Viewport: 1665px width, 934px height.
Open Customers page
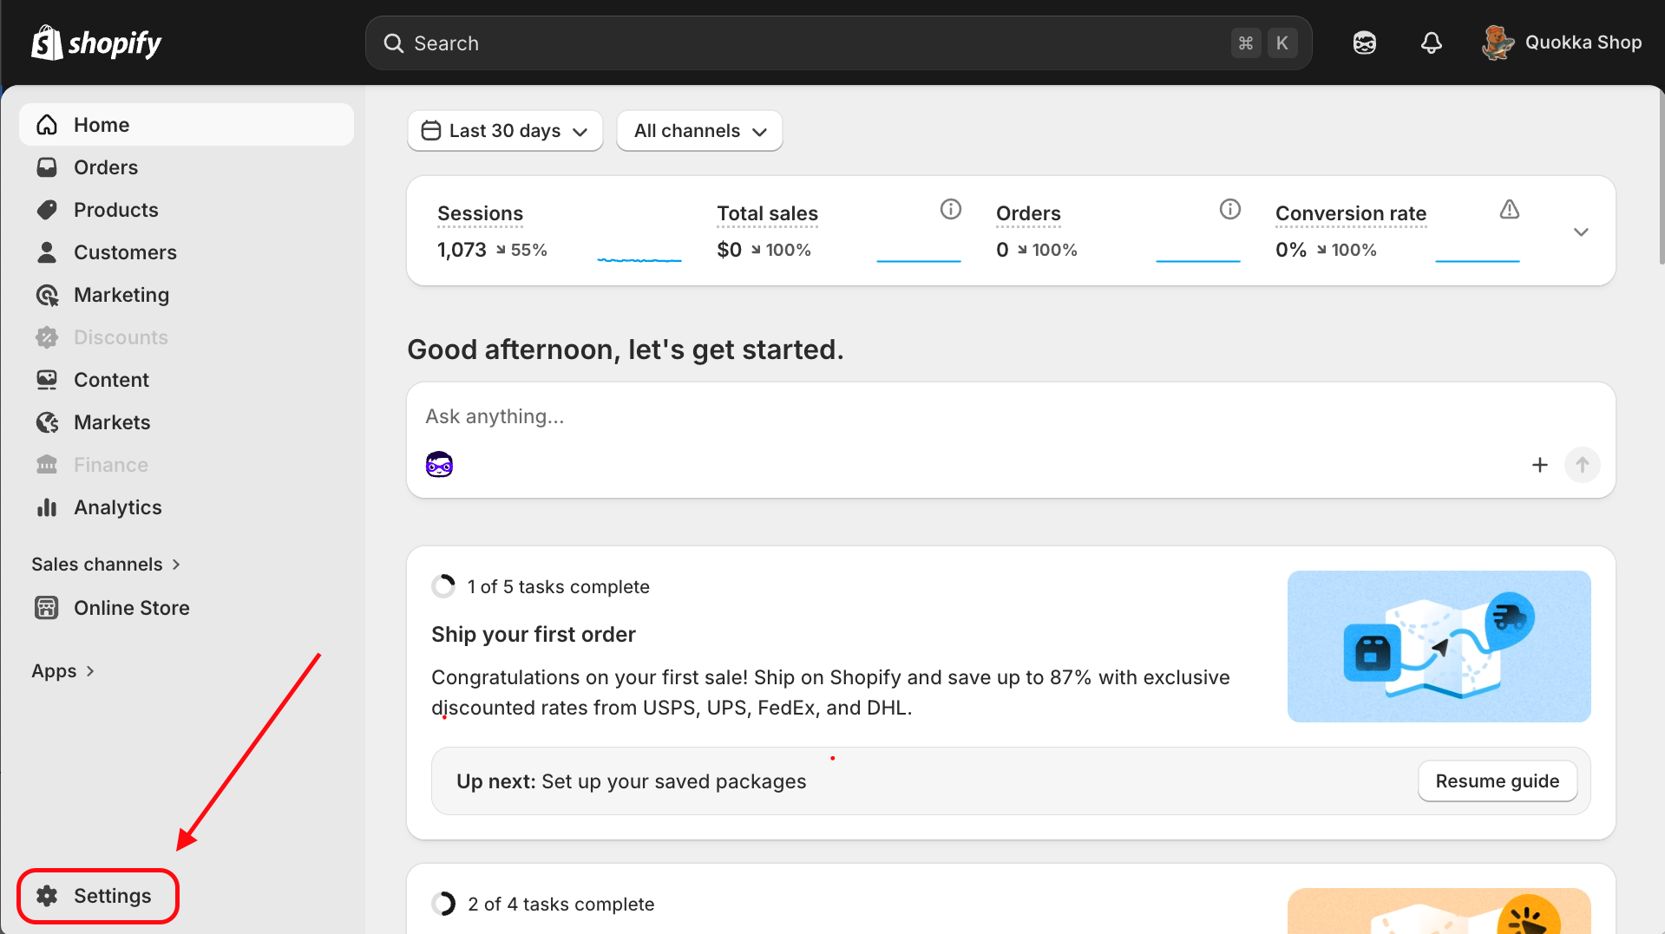click(x=186, y=252)
